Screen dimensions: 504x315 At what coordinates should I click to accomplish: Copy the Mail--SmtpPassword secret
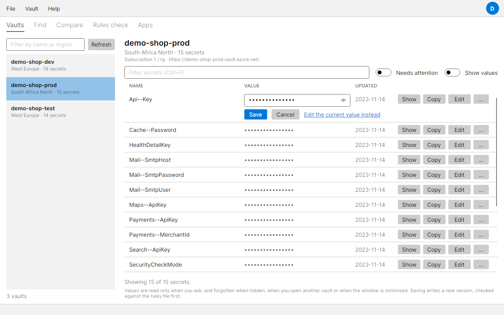point(434,175)
